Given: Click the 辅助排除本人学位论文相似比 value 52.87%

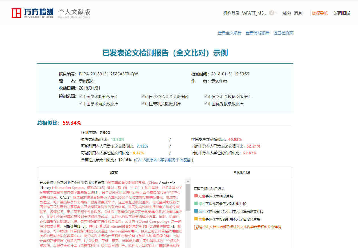Looking at the screenshot, I should [x=250, y=153].
